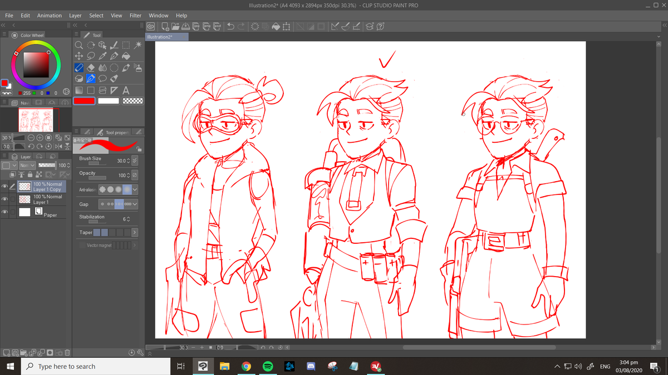Open the File menu
This screenshot has height=375, width=668.
(x=9, y=16)
